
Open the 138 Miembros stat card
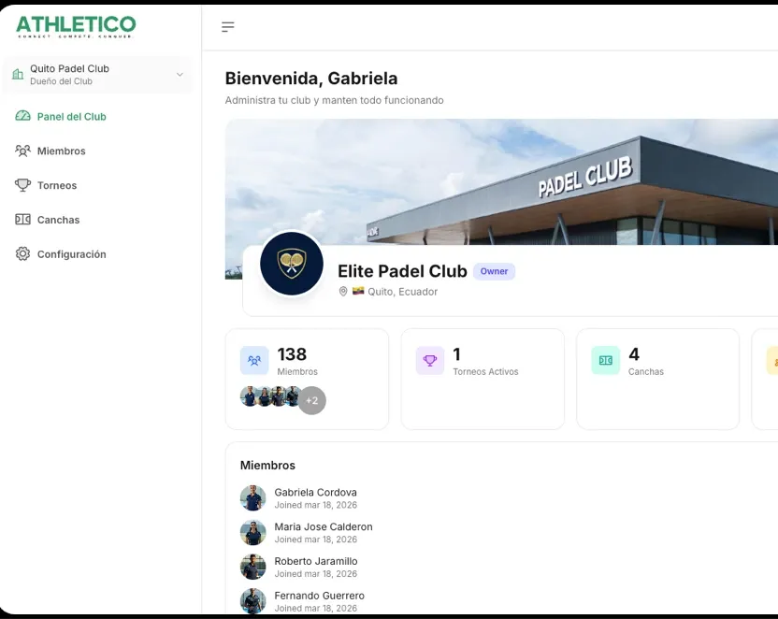click(x=307, y=379)
